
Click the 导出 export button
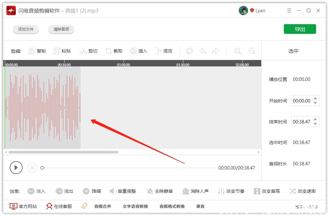[x=300, y=29]
